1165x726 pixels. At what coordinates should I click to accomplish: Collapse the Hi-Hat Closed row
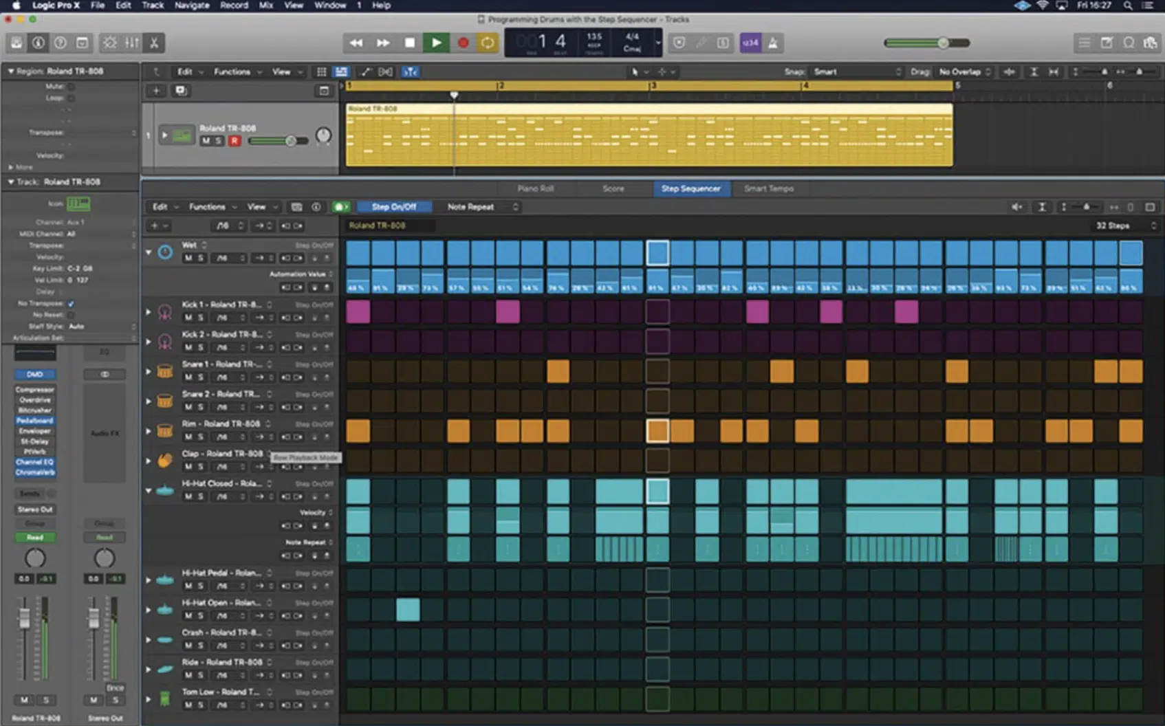149,491
